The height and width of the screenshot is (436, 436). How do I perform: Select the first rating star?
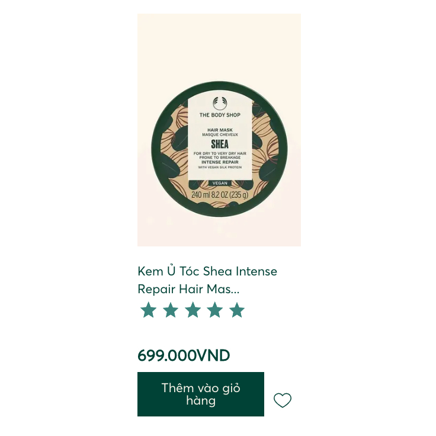(x=149, y=310)
